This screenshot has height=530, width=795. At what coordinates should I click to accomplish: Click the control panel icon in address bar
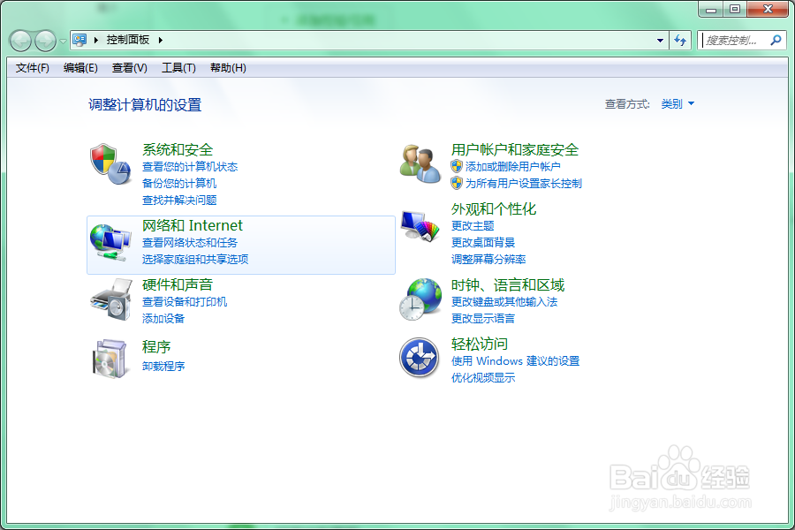(x=79, y=40)
